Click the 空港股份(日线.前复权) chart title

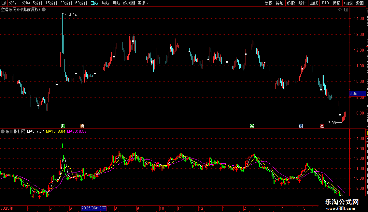[21, 10]
